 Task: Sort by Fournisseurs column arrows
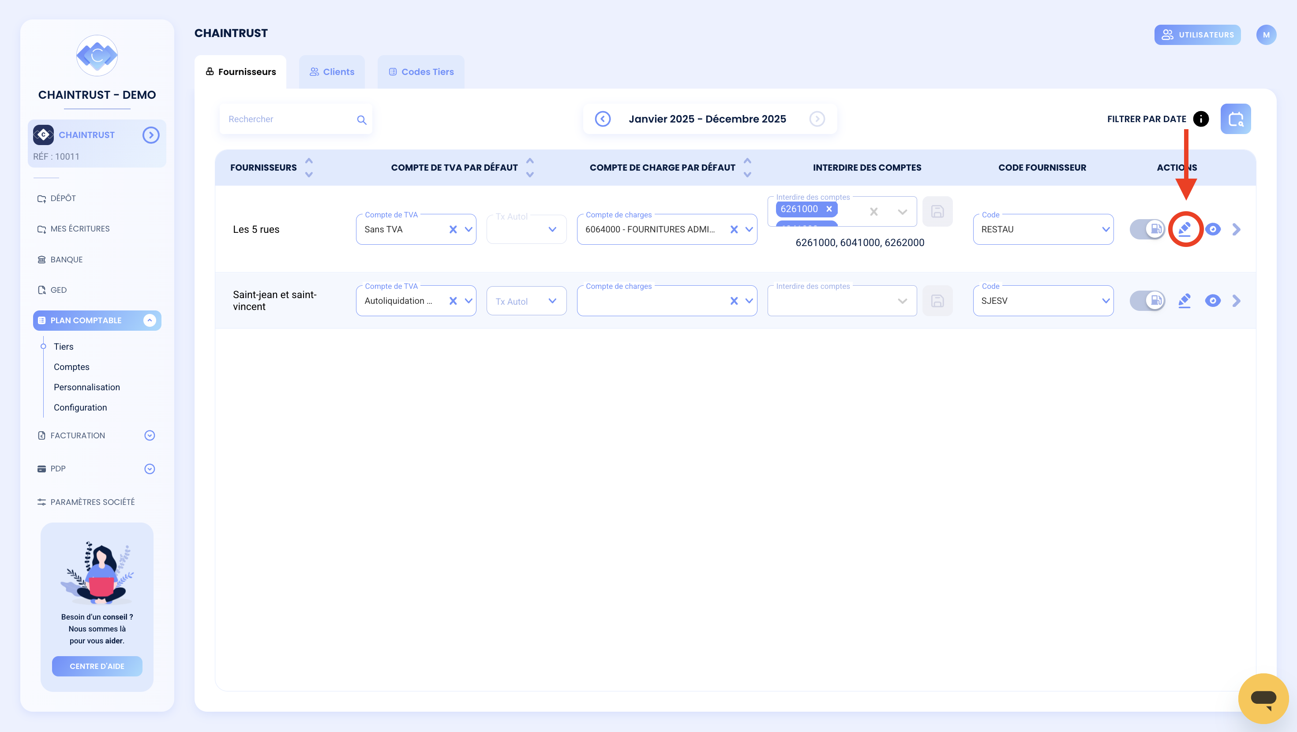tap(309, 168)
